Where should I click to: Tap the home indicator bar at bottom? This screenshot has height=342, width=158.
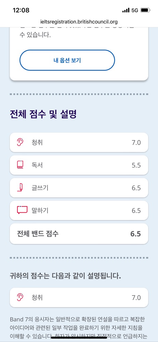coord(79,338)
